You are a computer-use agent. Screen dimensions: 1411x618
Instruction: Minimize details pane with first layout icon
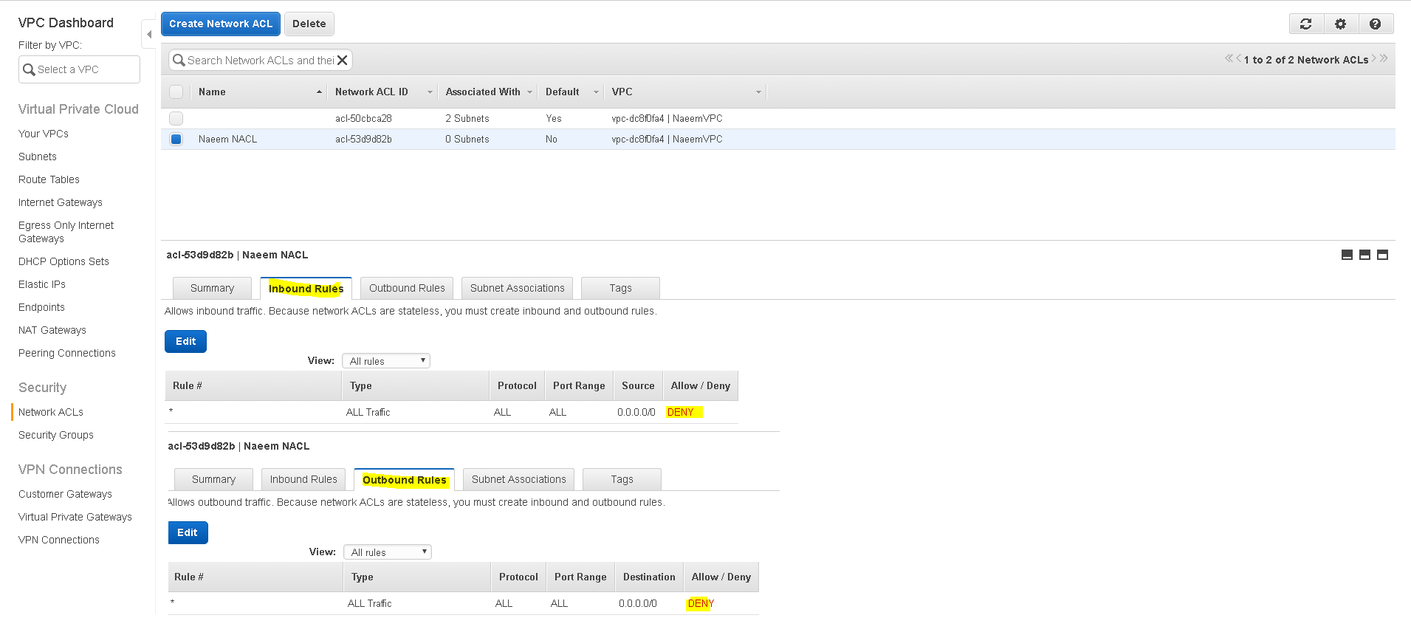(1347, 255)
